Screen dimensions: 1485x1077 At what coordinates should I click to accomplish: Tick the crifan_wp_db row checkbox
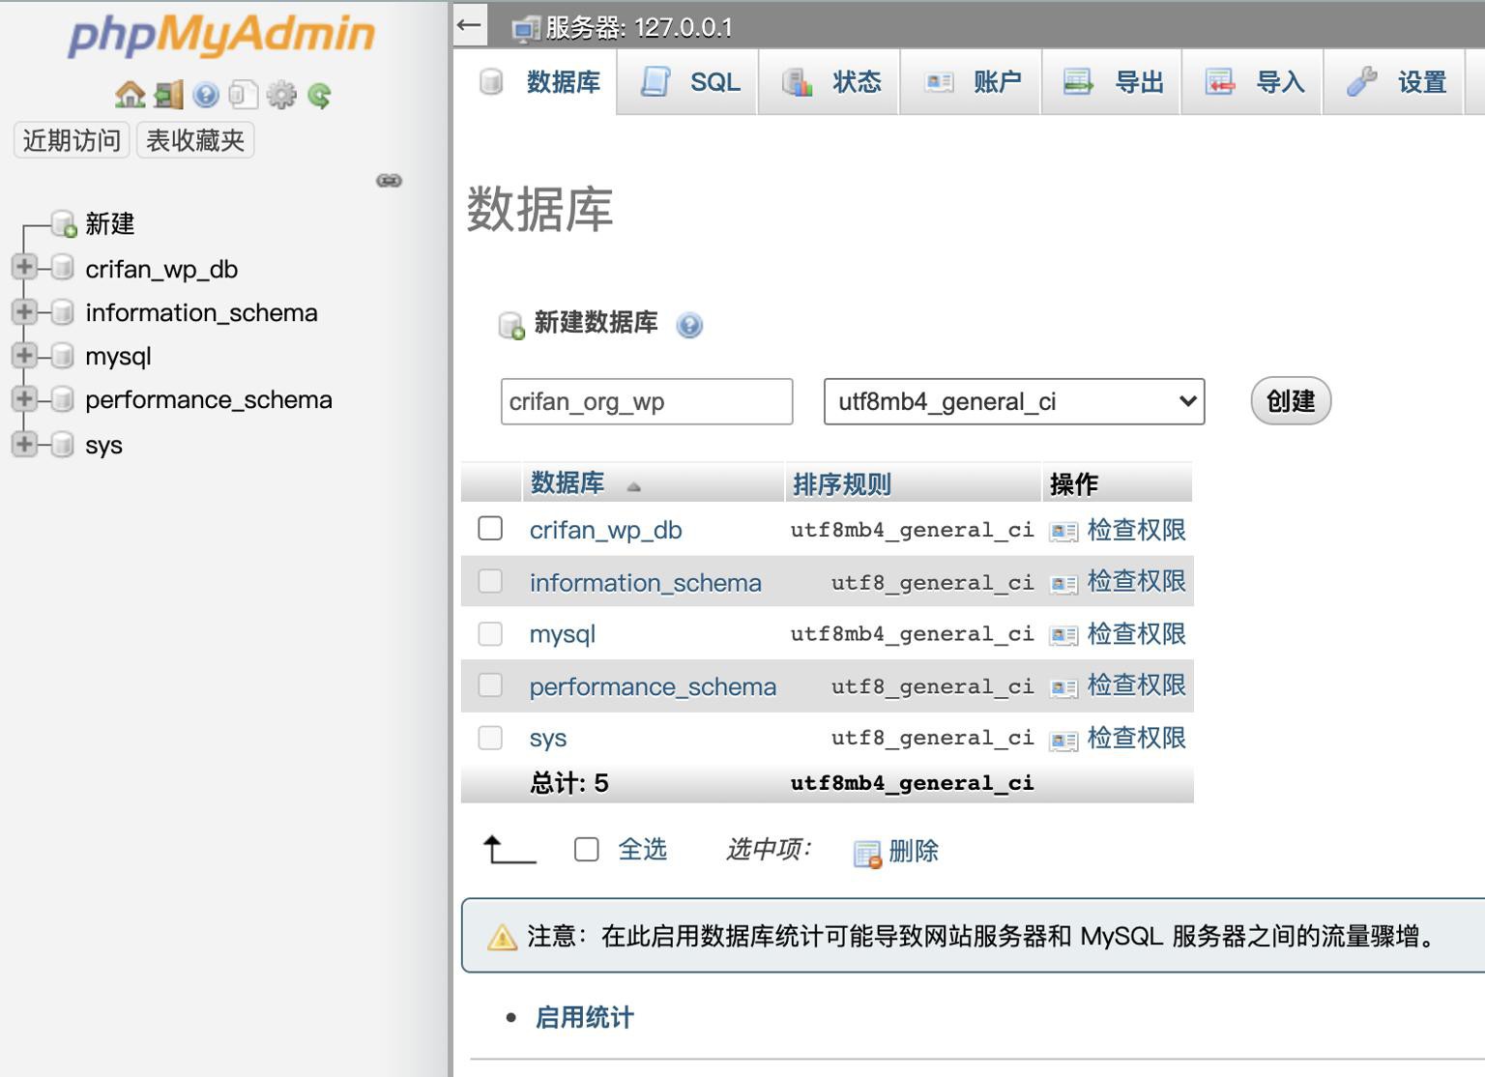490,528
